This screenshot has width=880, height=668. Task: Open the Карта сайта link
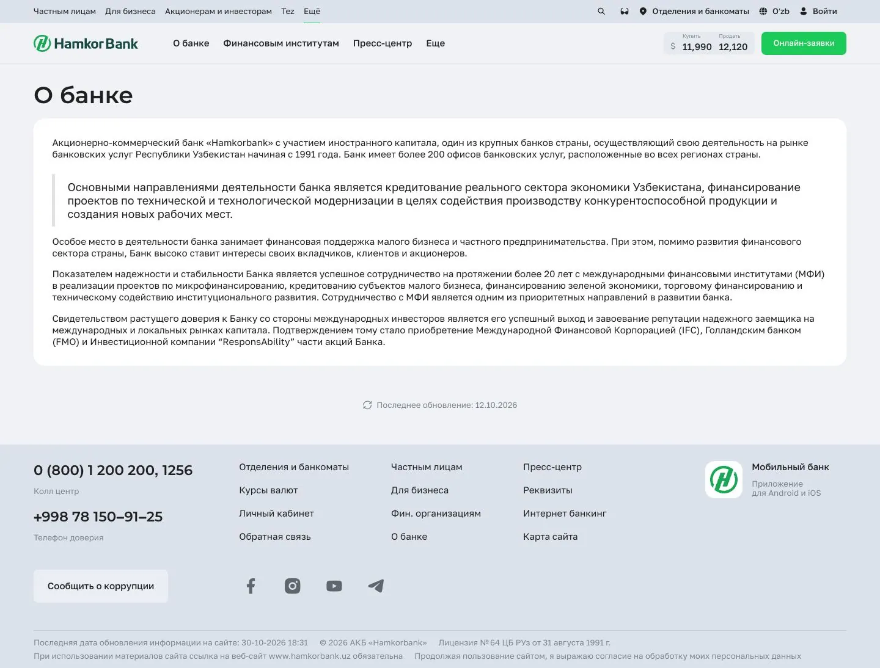click(550, 537)
